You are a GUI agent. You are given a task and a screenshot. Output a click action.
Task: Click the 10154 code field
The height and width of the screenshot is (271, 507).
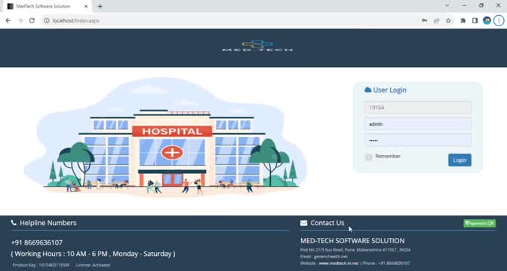point(418,108)
